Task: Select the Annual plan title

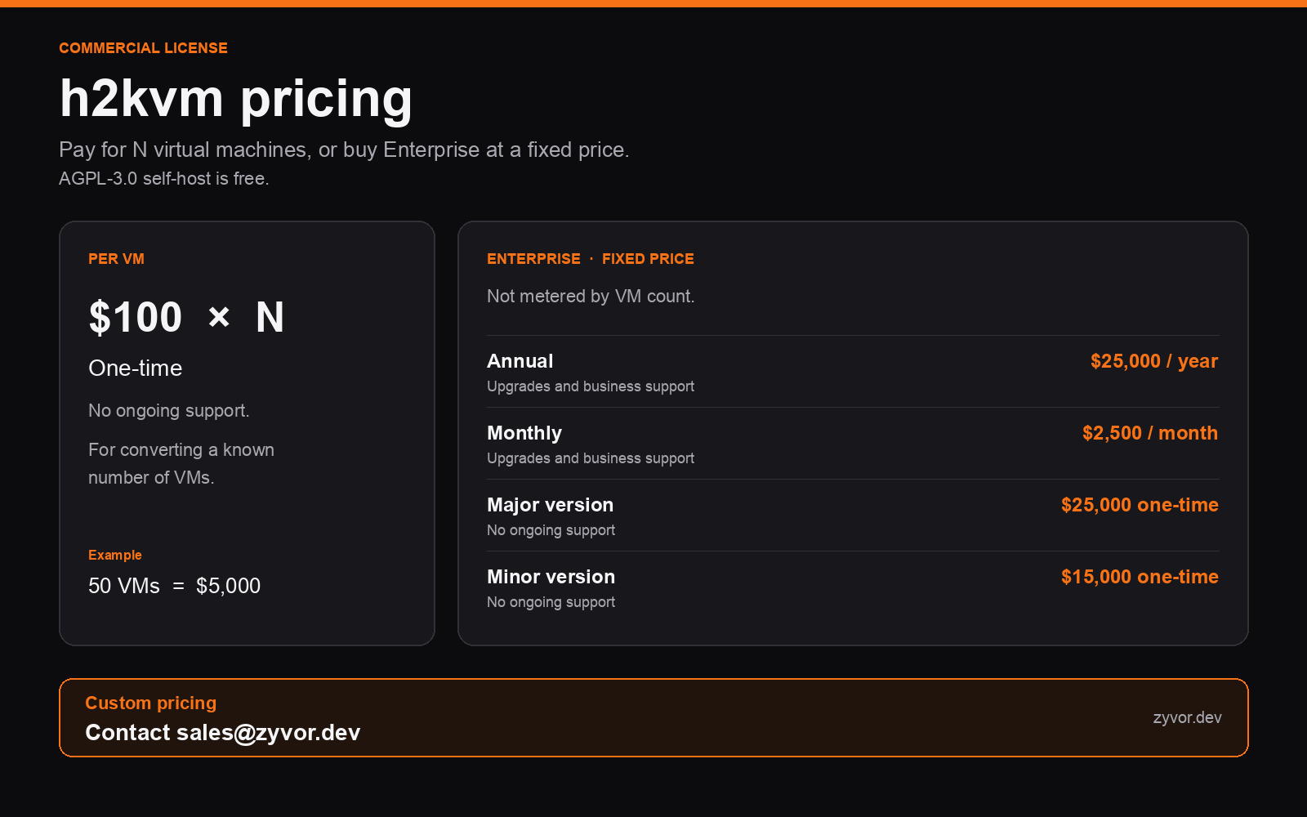Action: 520,361
